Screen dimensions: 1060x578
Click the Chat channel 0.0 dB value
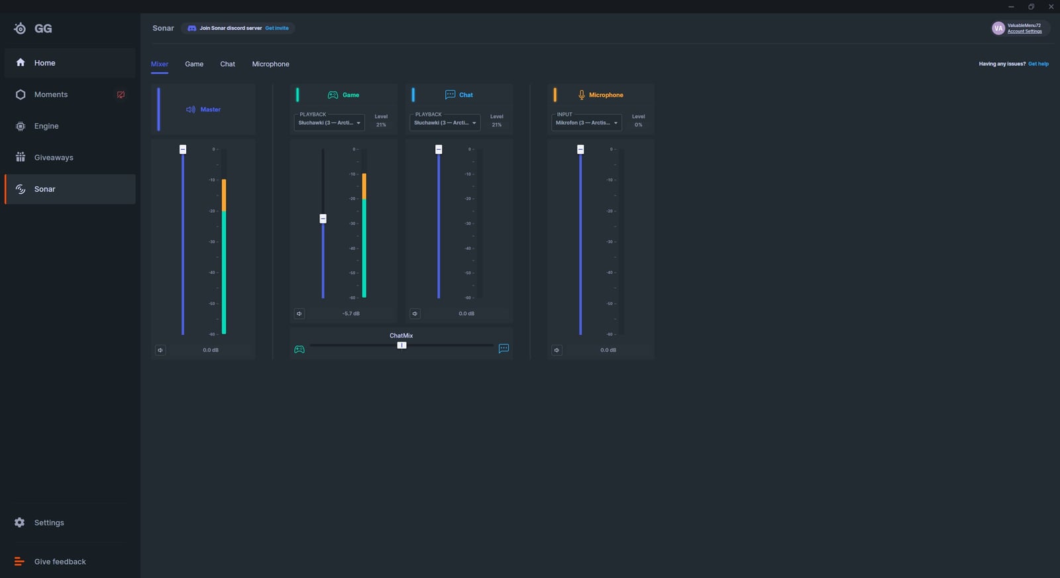pos(466,314)
